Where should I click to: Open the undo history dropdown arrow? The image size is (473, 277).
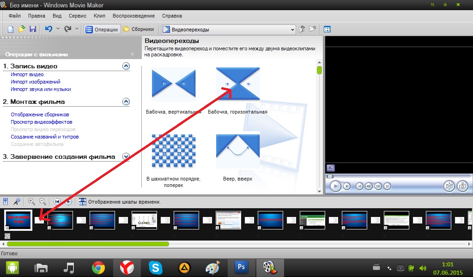58,29
